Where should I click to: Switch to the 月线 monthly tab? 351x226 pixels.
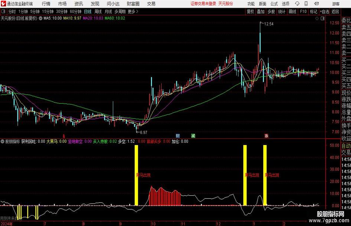click(108, 12)
